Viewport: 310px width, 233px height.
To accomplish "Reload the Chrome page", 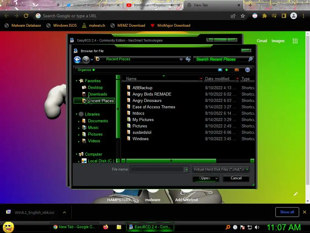I will (26, 16).
